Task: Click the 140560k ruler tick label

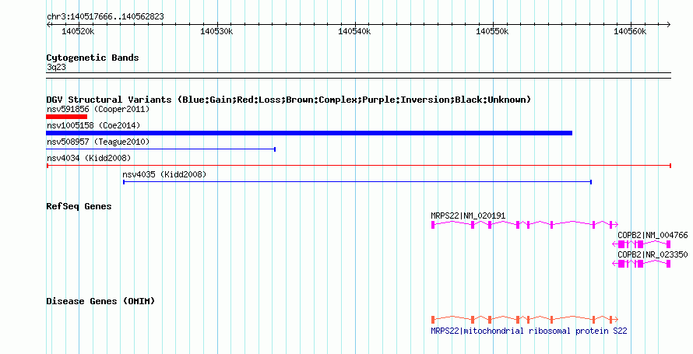Action: pos(630,32)
